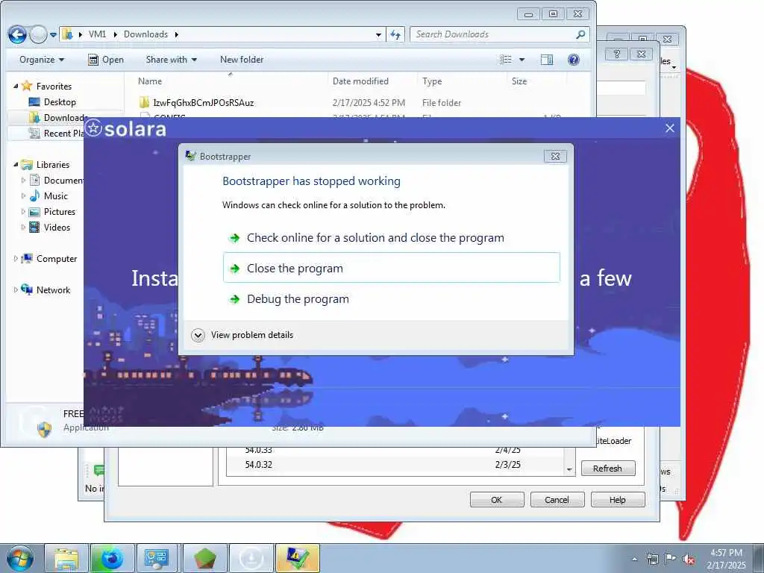Viewport: 764px width, 573px height.
Task: Expand the Documents library
Action: coord(23,181)
